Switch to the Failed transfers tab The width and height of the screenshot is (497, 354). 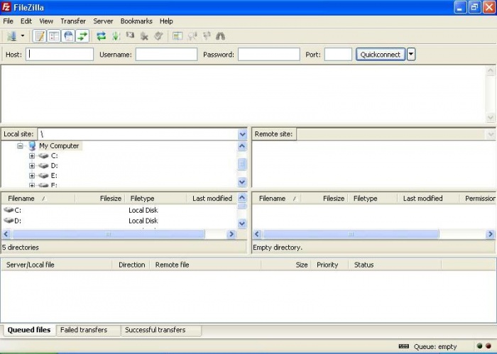[x=84, y=330]
